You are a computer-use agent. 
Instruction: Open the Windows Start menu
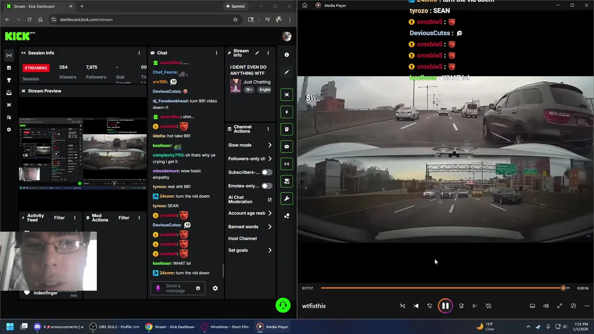(10, 327)
